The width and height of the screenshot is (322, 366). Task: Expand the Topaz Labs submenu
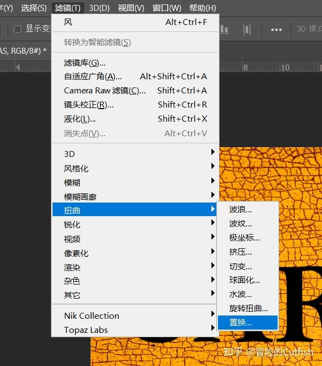point(134,330)
